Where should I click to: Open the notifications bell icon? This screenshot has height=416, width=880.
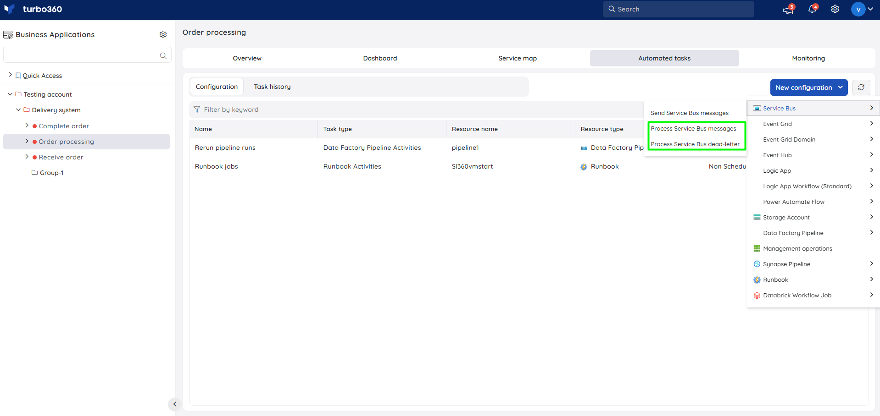[x=812, y=9]
